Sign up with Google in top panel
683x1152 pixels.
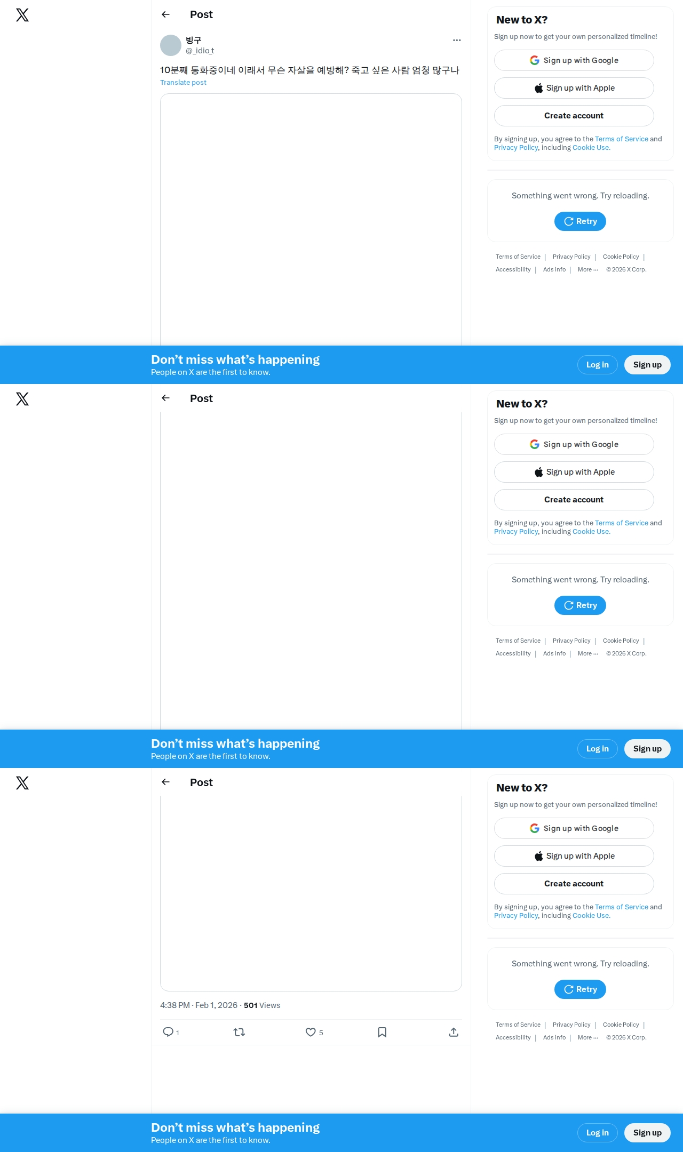[574, 60]
